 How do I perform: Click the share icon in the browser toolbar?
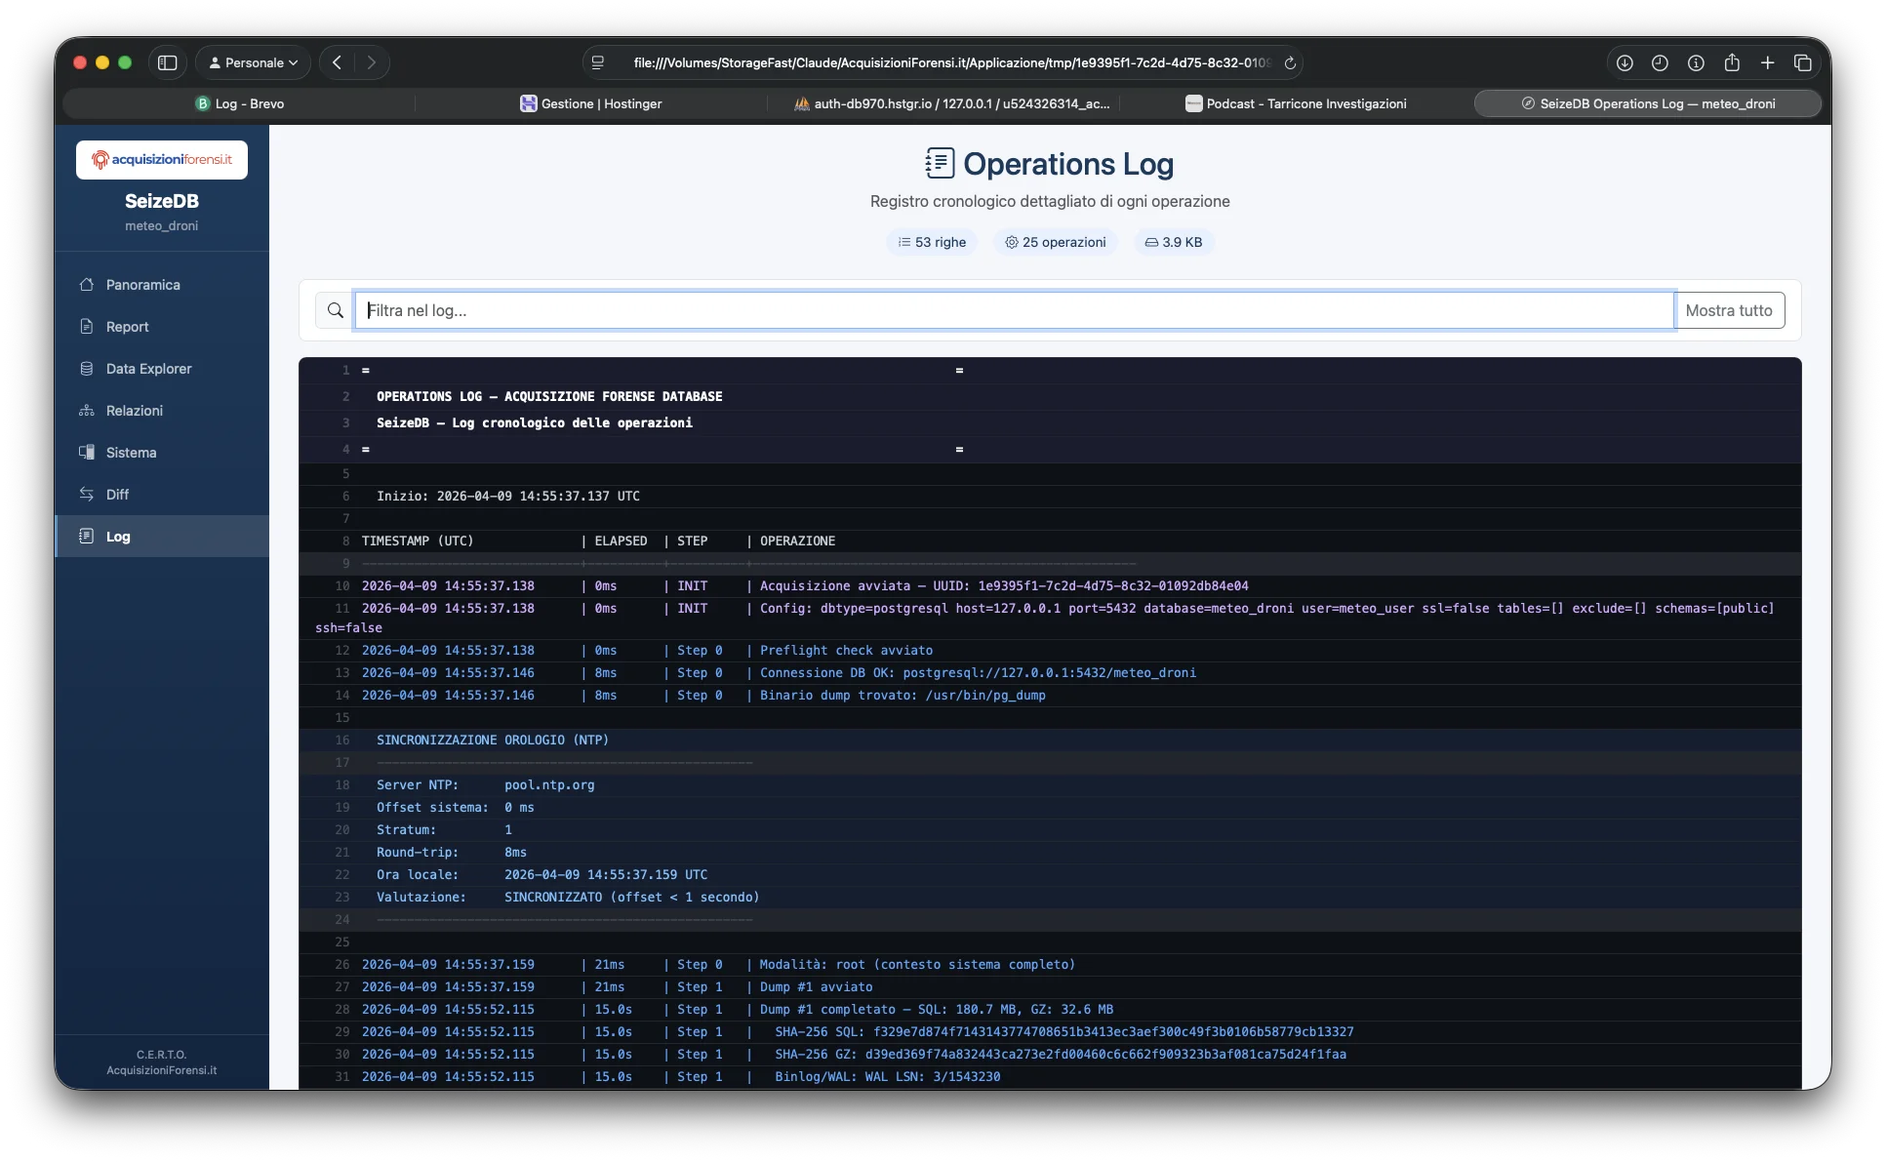point(1732,62)
